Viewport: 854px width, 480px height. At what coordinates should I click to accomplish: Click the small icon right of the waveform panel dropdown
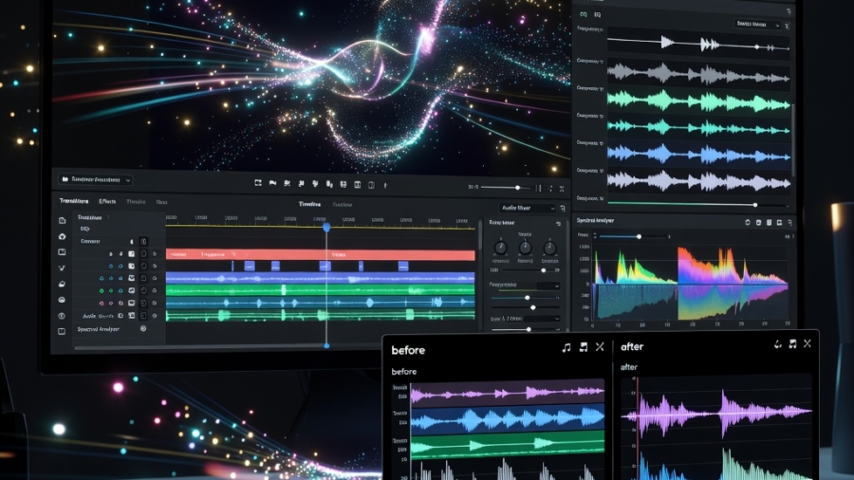[x=787, y=25]
